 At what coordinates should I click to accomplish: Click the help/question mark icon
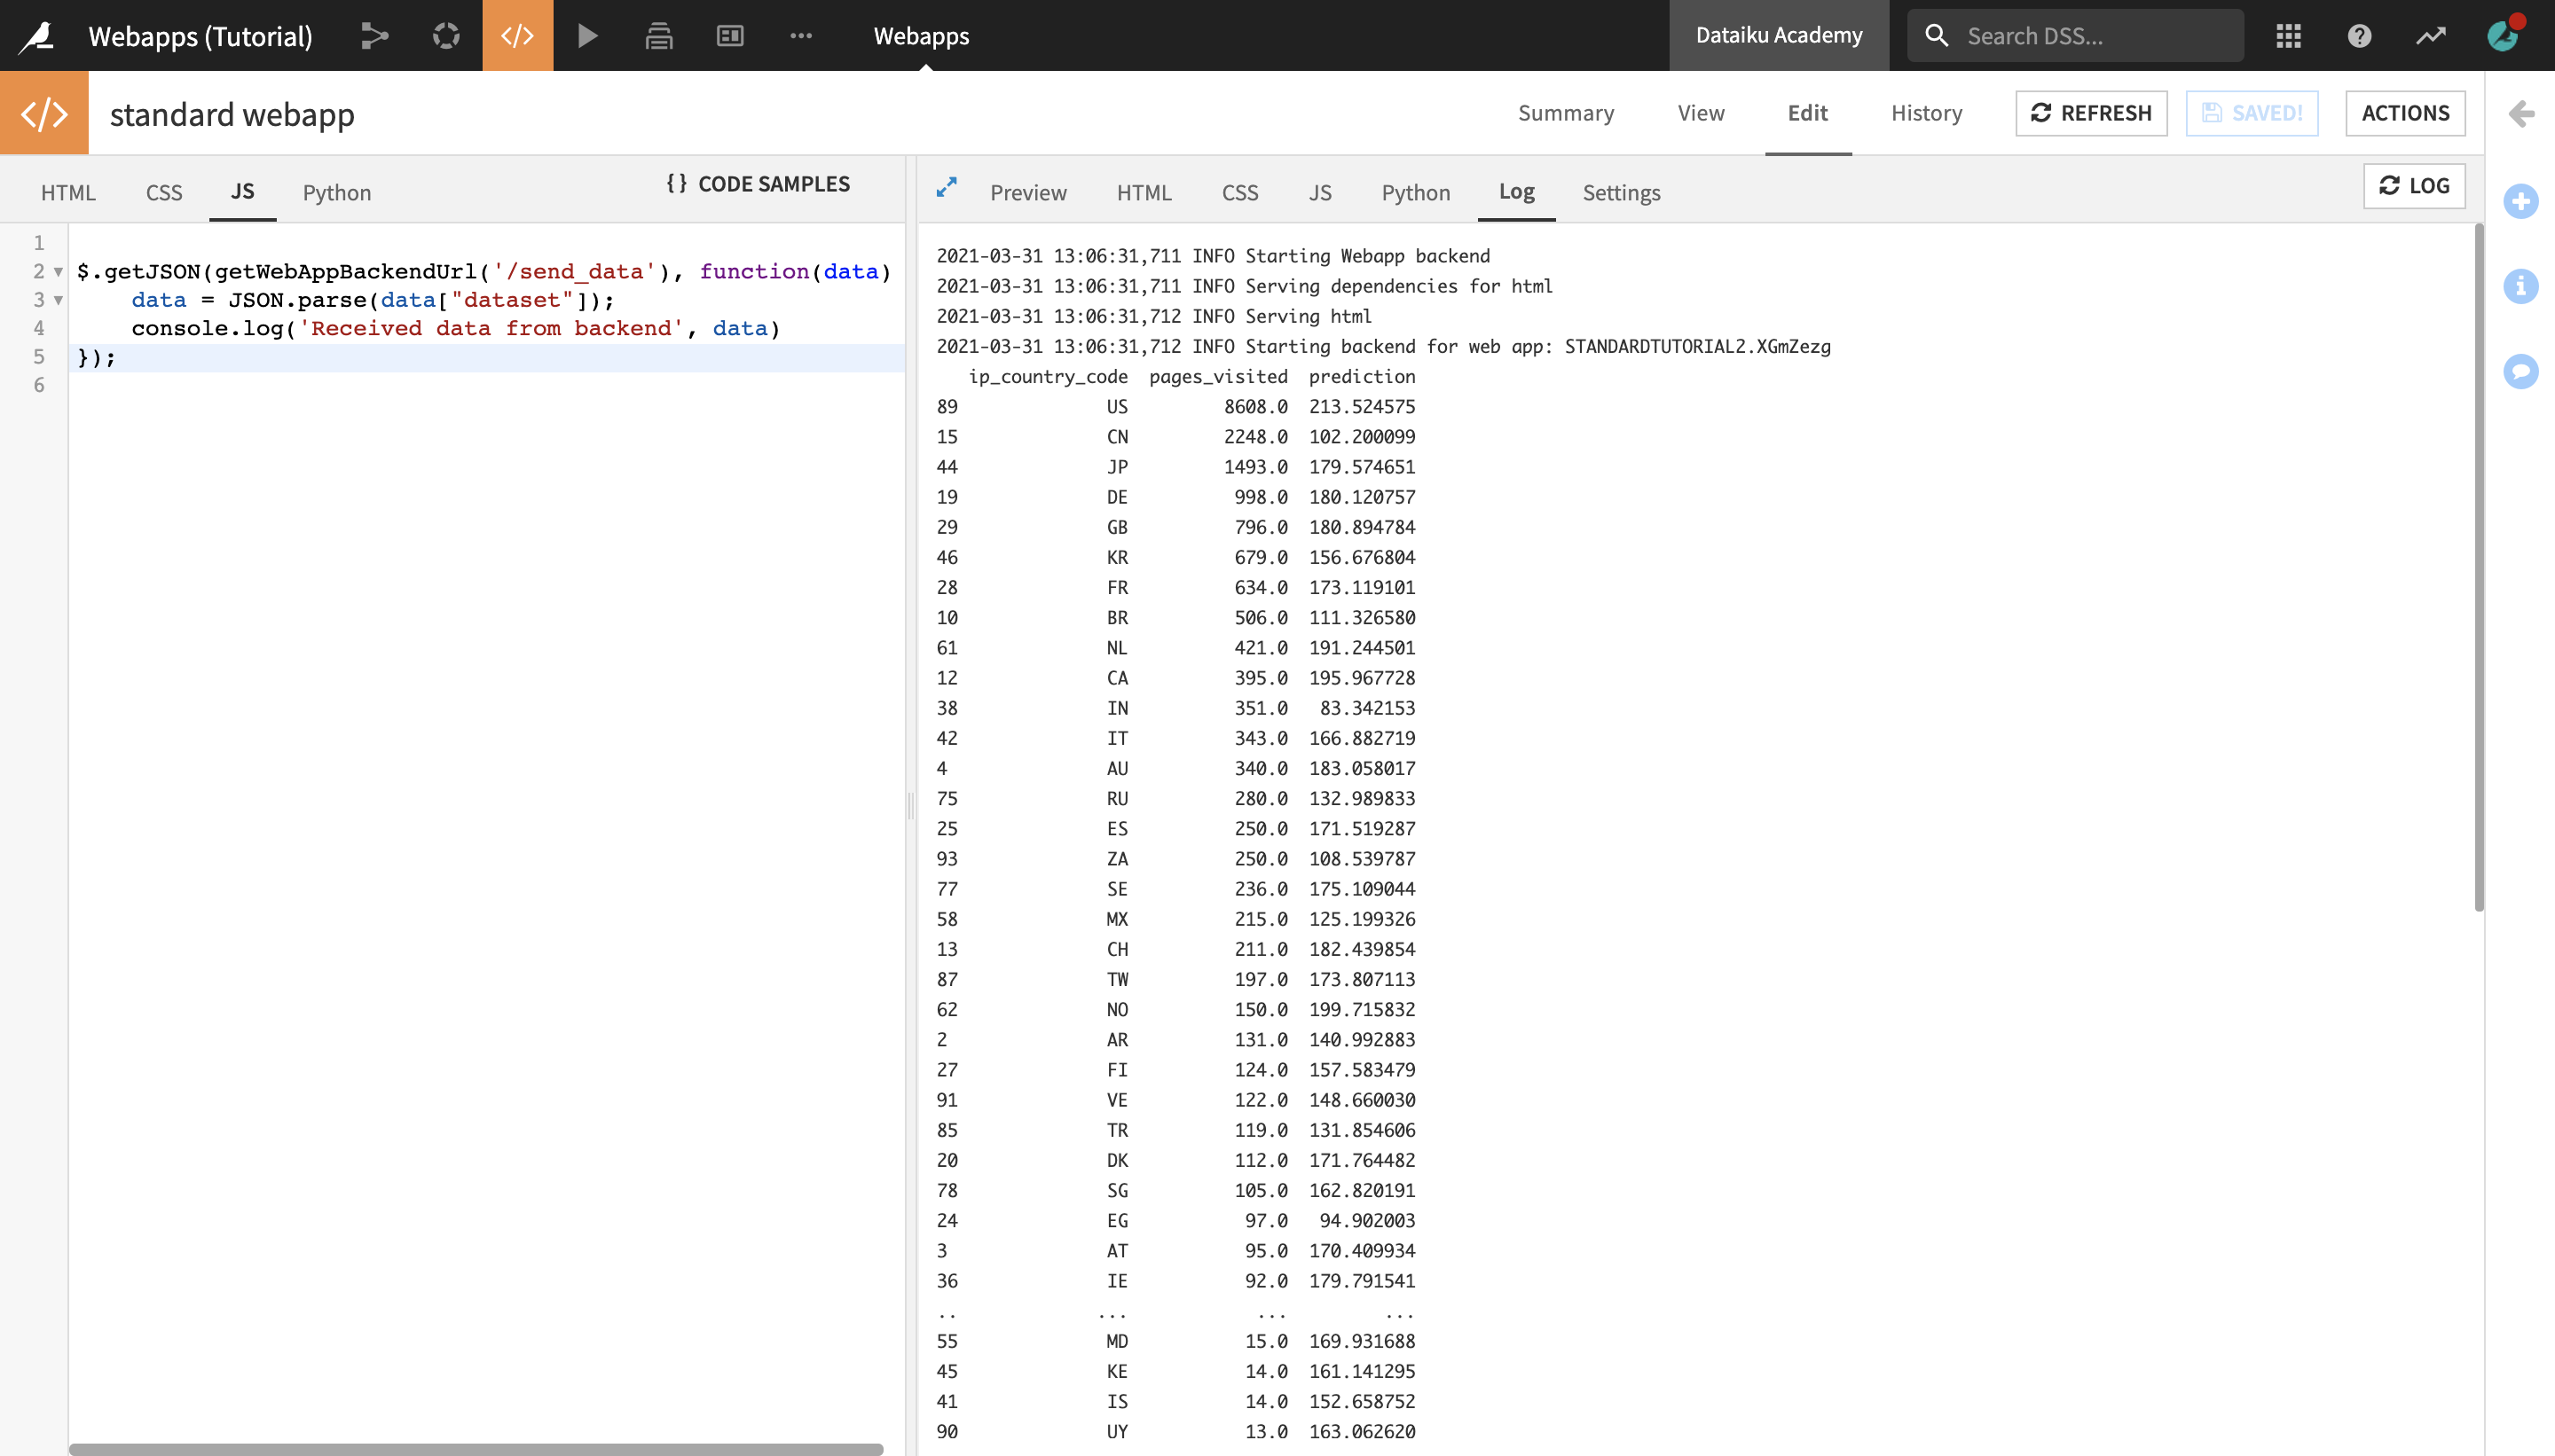tap(2360, 35)
